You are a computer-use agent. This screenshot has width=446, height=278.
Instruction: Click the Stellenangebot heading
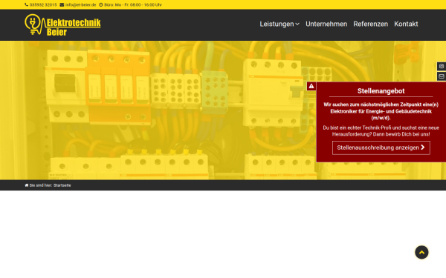pos(381,91)
